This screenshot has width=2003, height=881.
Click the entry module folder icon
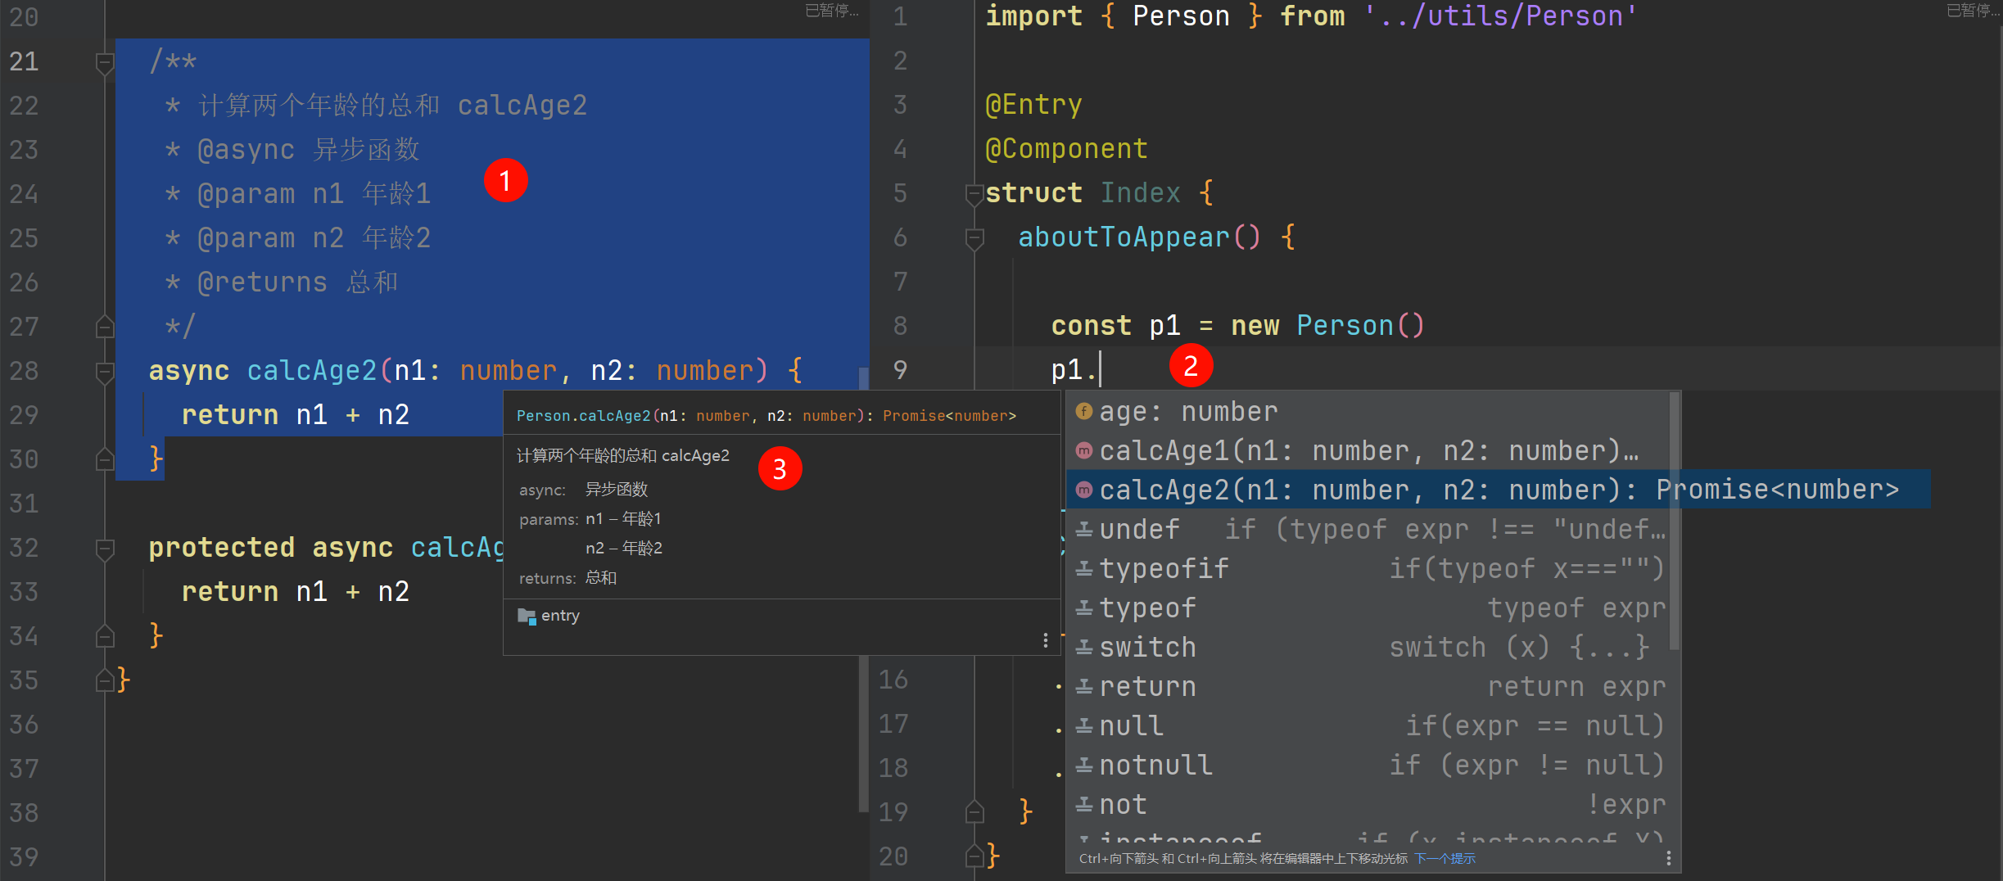[527, 616]
